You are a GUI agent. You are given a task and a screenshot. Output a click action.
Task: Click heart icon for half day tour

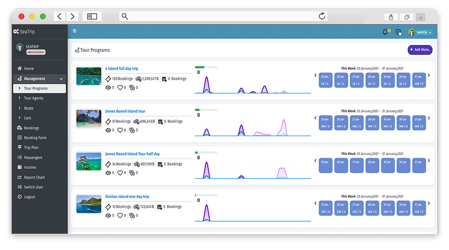click(120, 173)
